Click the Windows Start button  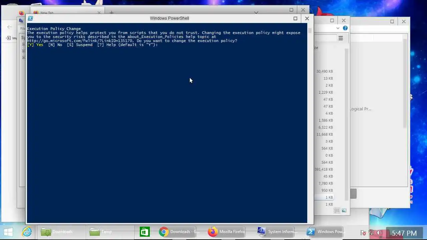(x=8, y=232)
